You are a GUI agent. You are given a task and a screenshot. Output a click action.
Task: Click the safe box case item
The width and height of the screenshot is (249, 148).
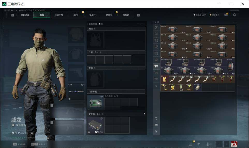click(x=95, y=125)
